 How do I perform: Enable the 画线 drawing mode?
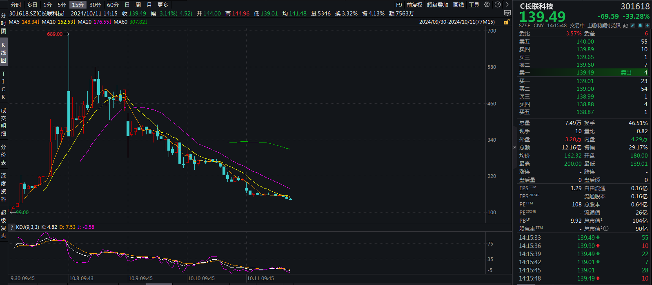point(458,5)
